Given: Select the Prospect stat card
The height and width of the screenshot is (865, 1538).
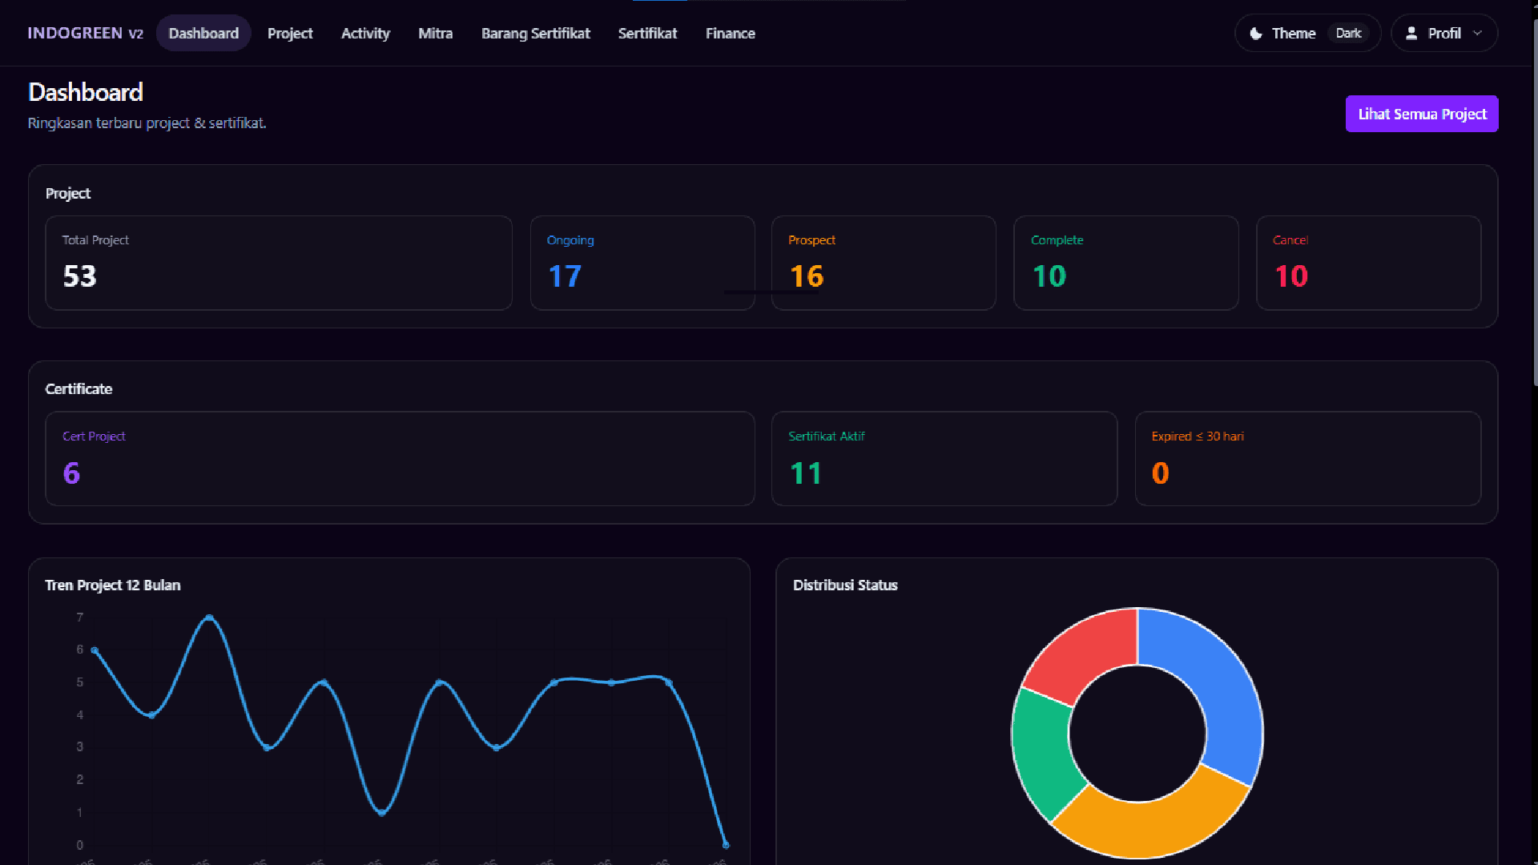Looking at the screenshot, I should coord(884,263).
